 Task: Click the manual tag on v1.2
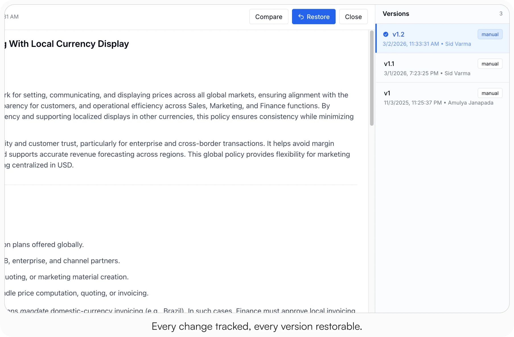(490, 34)
